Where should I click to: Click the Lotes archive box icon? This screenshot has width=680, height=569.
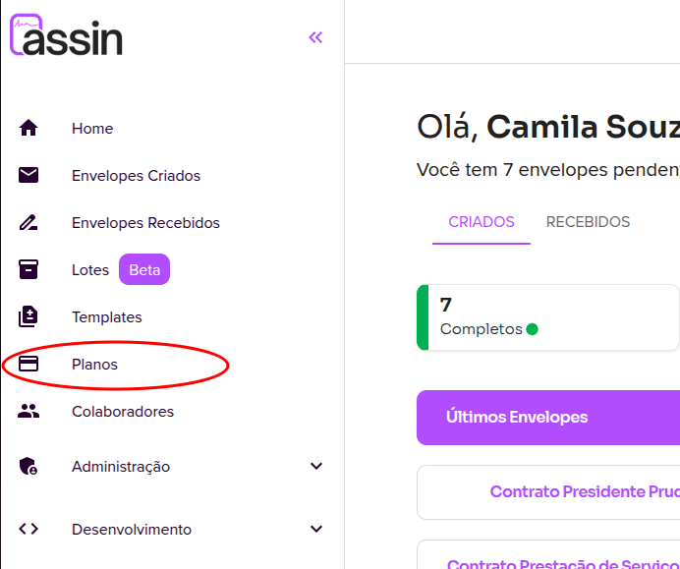28,269
